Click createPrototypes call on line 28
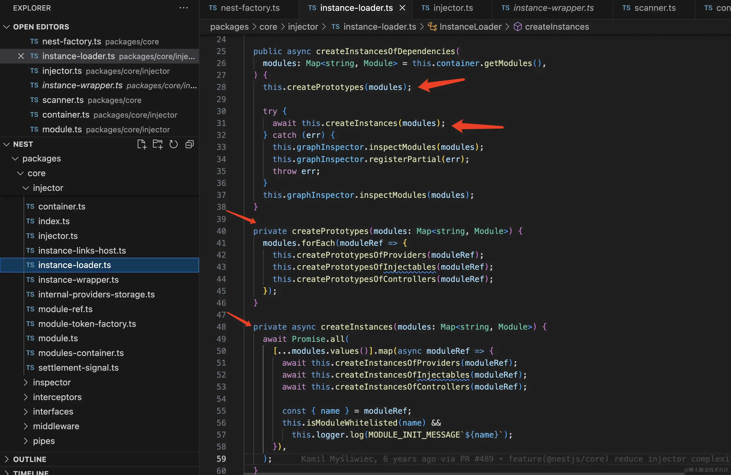Viewport: 731px width, 475px height. click(x=325, y=87)
